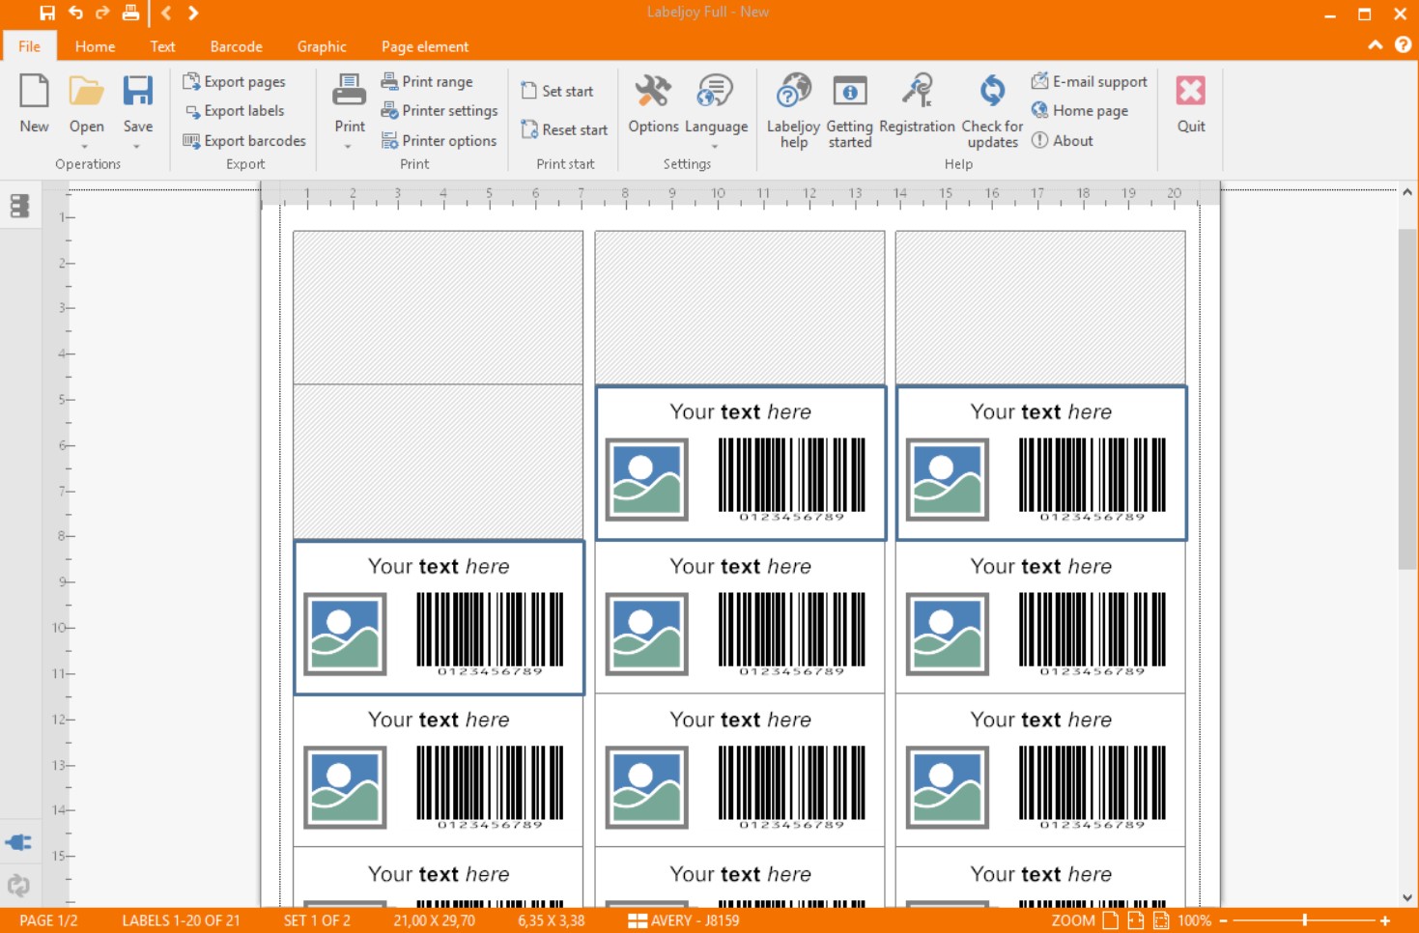The image size is (1419, 933).
Task: Redo the action from title bar
Action: 102,13
